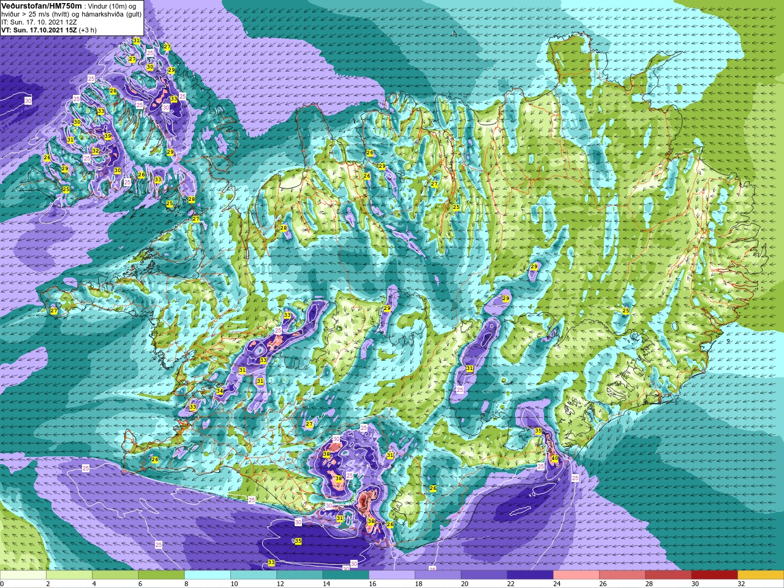The image size is (784, 588).
Task: Select the orange legend swatch above 32
Action: point(761,575)
